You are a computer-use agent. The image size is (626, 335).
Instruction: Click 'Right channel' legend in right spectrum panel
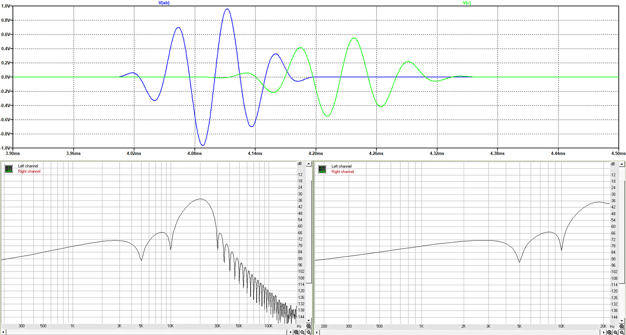point(343,172)
